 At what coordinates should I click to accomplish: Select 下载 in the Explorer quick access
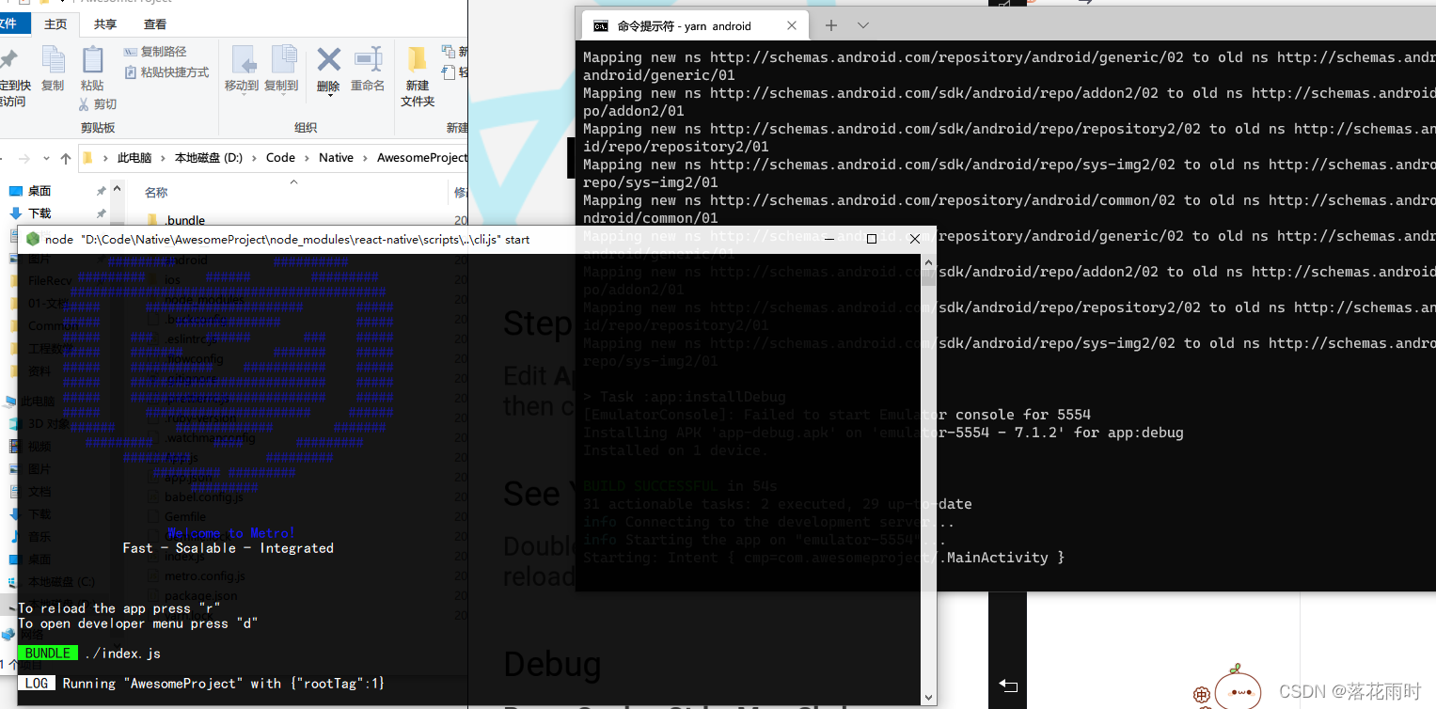click(39, 213)
